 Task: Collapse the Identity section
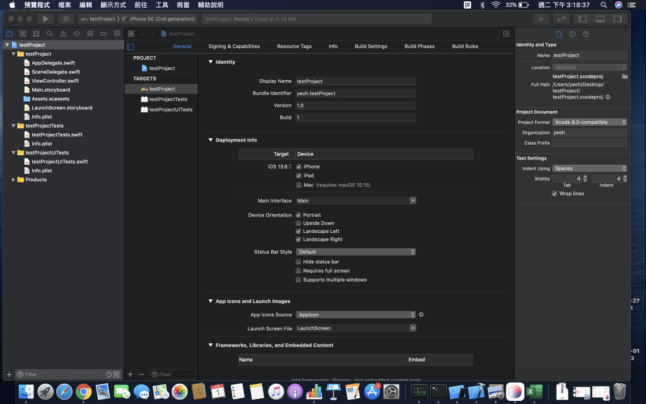(x=211, y=62)
